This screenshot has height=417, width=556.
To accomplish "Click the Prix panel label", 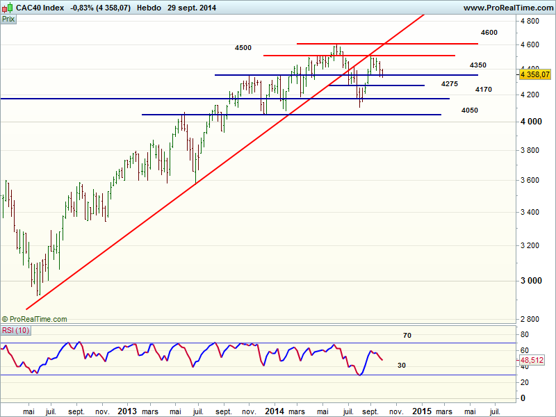I will 8,19.
